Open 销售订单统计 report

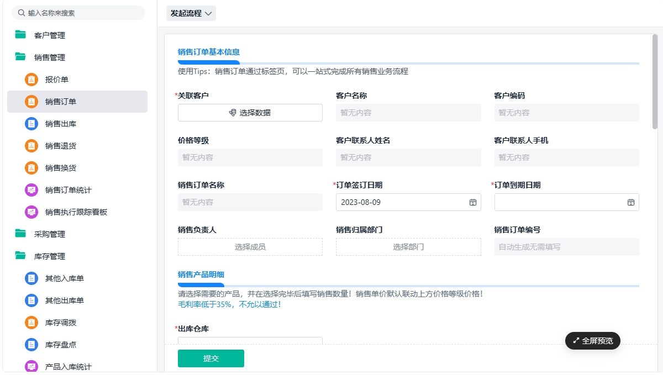[x=77, y=190]
